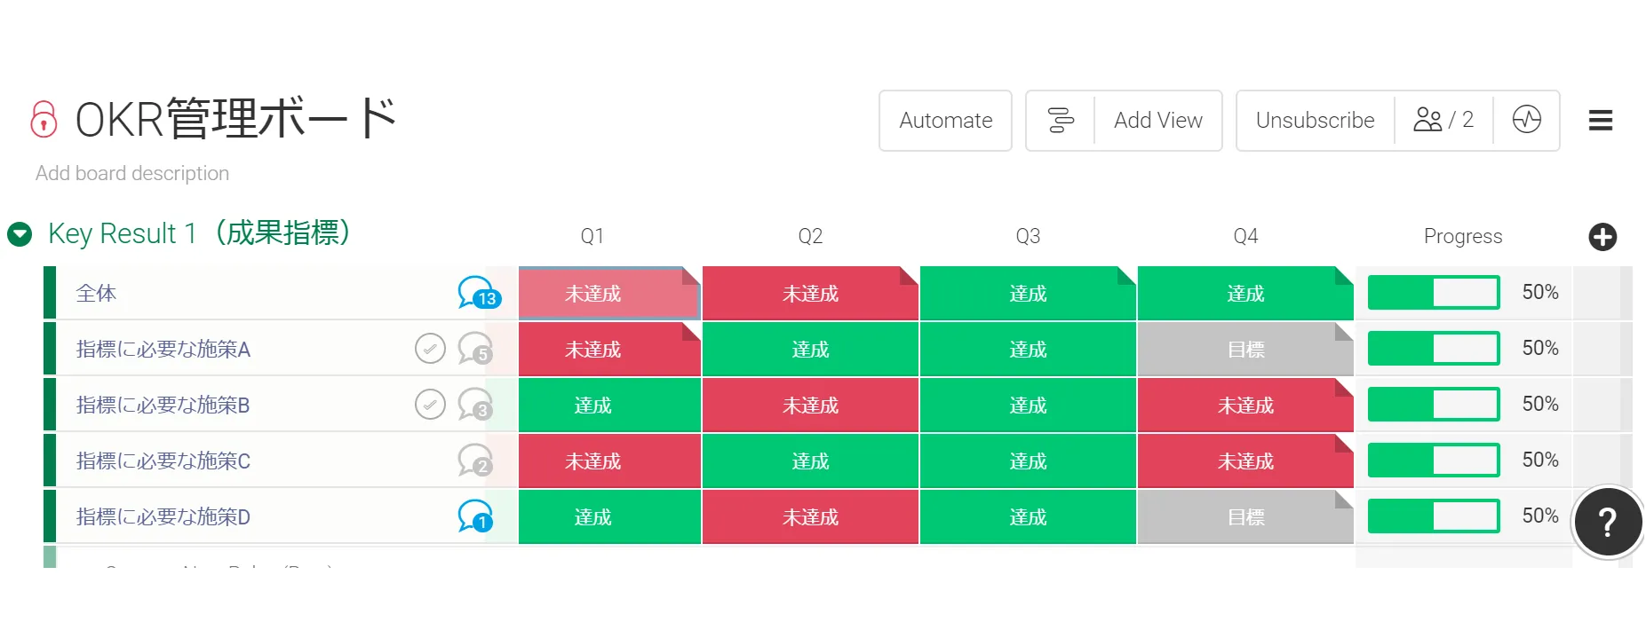Click the board lock privacy icon
Image resolution: width=1646 pixels, height=638 pixels.
coord(44,120)
